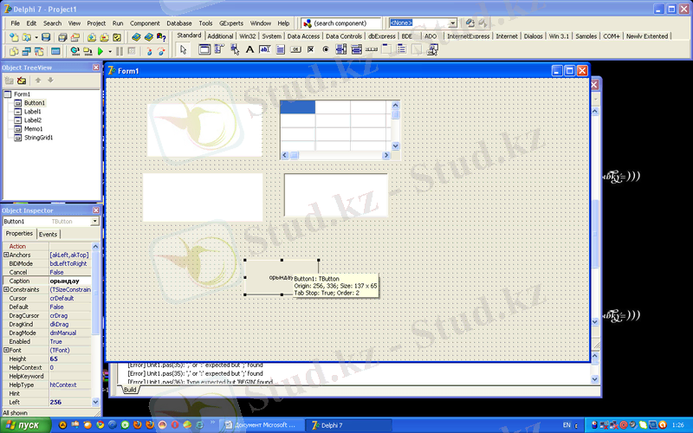Select Form1 root in Object TreeView
Screen dimensions: 693x433
click(x=22, y=94)
